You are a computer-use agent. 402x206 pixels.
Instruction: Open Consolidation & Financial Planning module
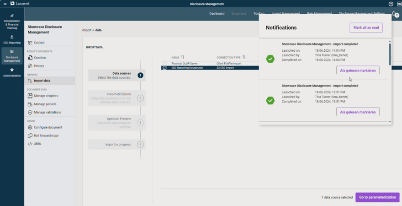point(12,22)
